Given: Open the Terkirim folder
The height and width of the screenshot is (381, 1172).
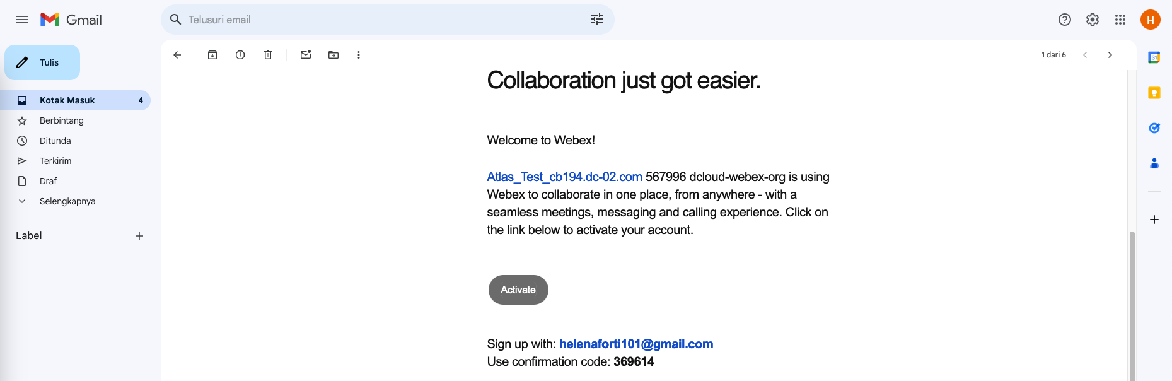Looking at the screenshot, I should 55,161.
